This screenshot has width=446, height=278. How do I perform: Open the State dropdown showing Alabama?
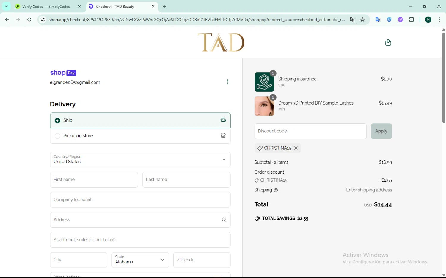pyautogui.click(x=140, y=260)
